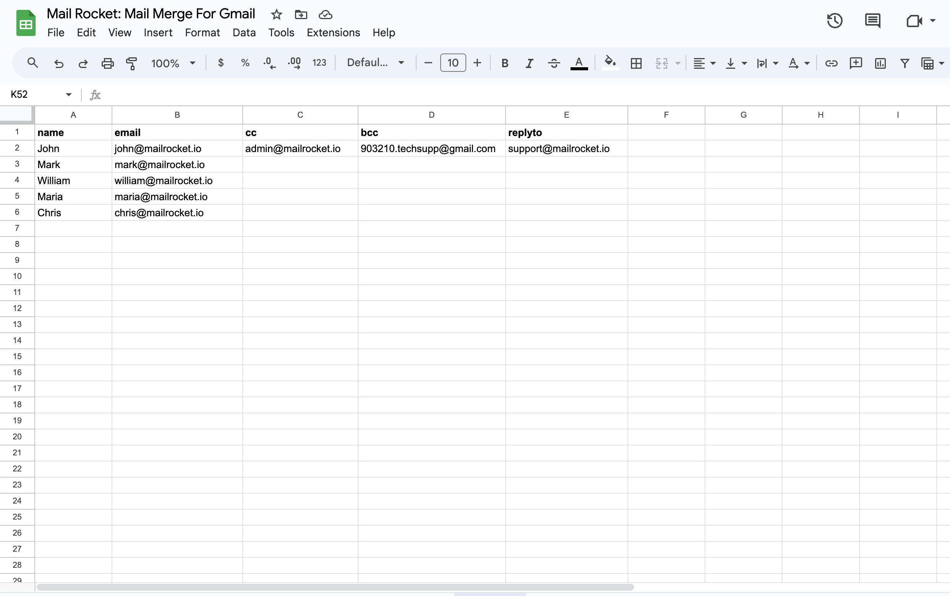Viewport: 950px width, 596px height.
Task: Open the fill color picker
Action: click(x=610, y=63)
